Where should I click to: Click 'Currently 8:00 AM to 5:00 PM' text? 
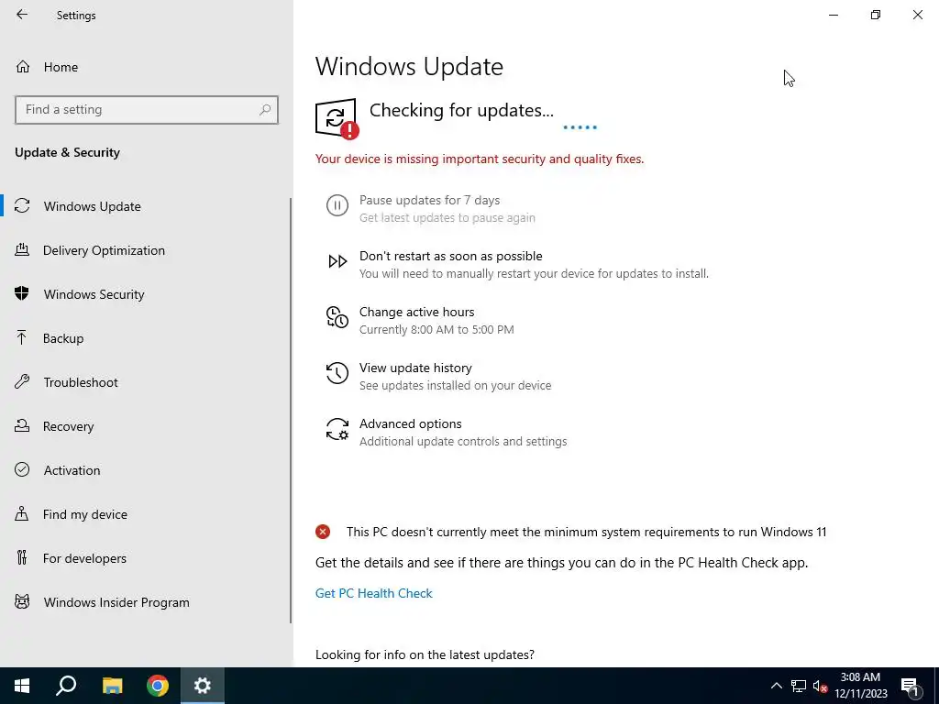[x=436, y=329]
